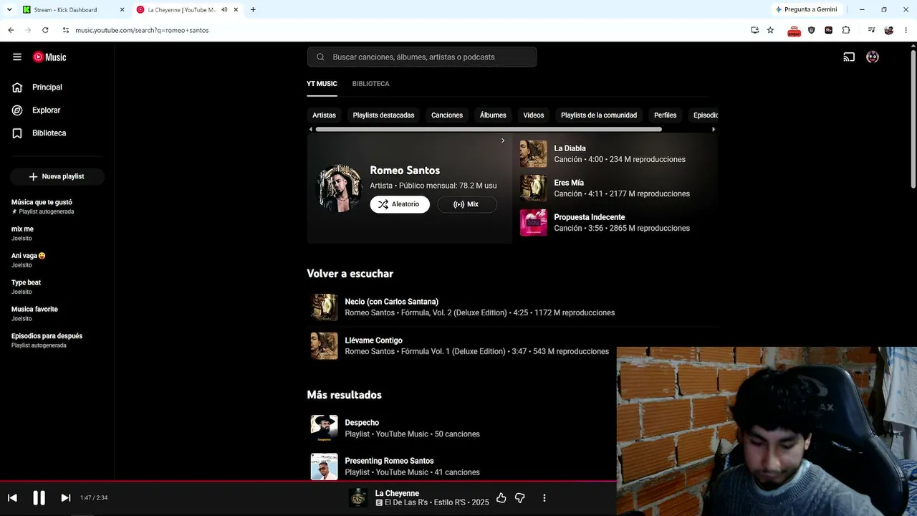917x516 pixels.
Task: Click the YouTube Music logo
Action: point(49,57)
